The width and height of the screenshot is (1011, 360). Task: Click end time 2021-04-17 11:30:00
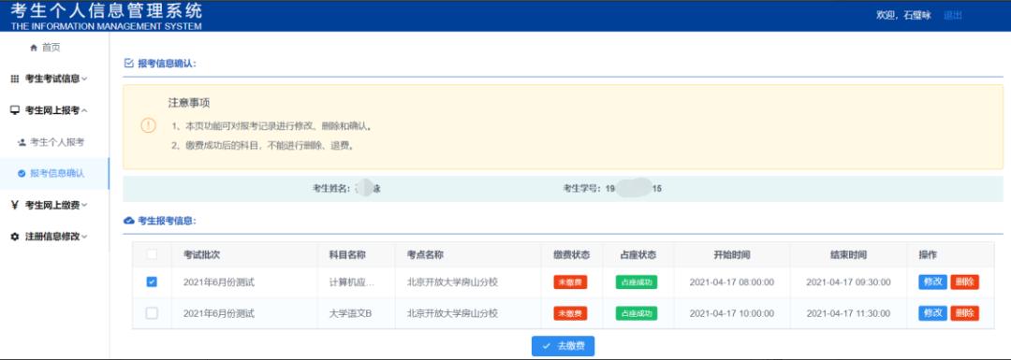(x=848, y=313)
